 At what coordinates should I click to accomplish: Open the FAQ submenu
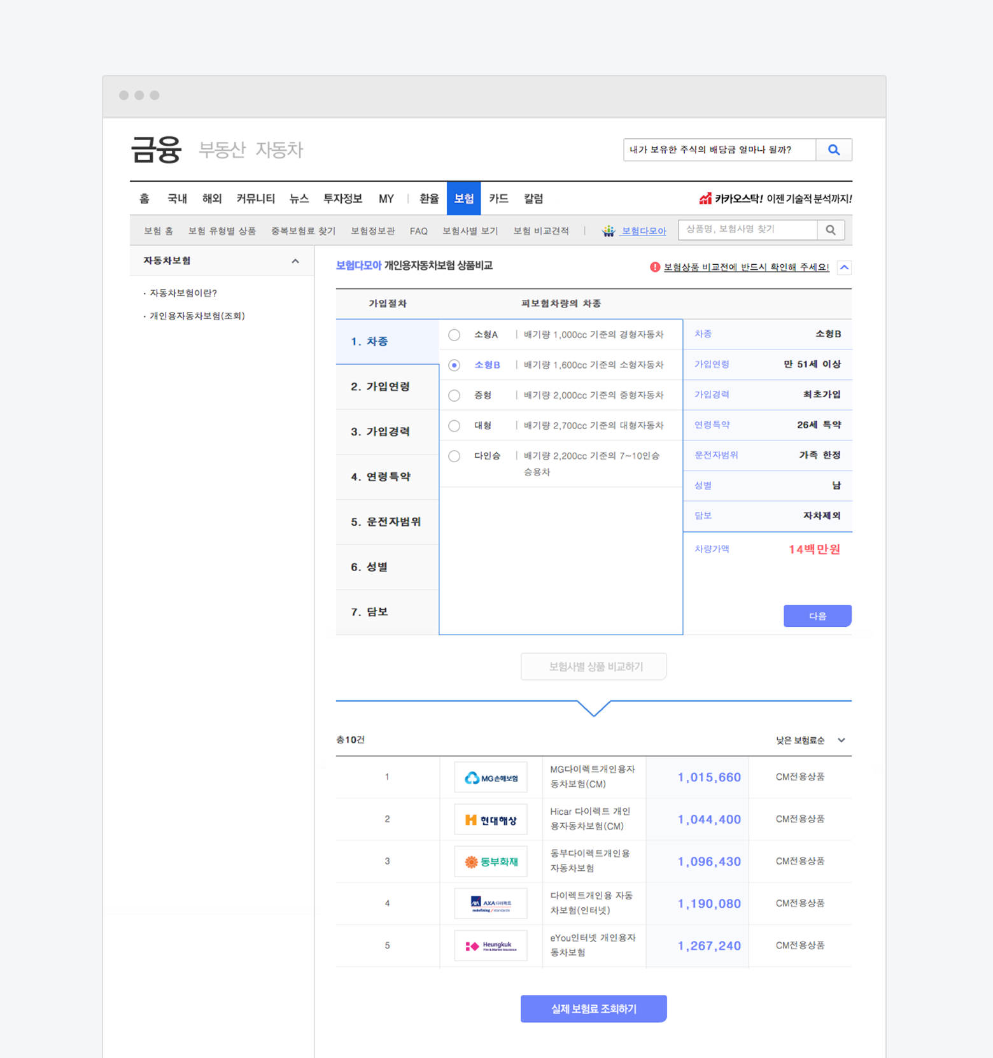tap(419, 231)
